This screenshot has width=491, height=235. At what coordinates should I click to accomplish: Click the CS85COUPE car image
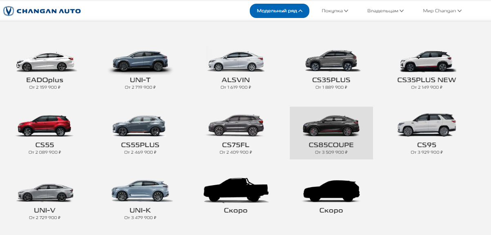point(331,126)
